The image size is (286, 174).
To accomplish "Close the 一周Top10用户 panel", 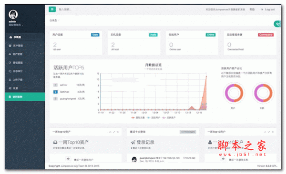I will pos(273,132).
